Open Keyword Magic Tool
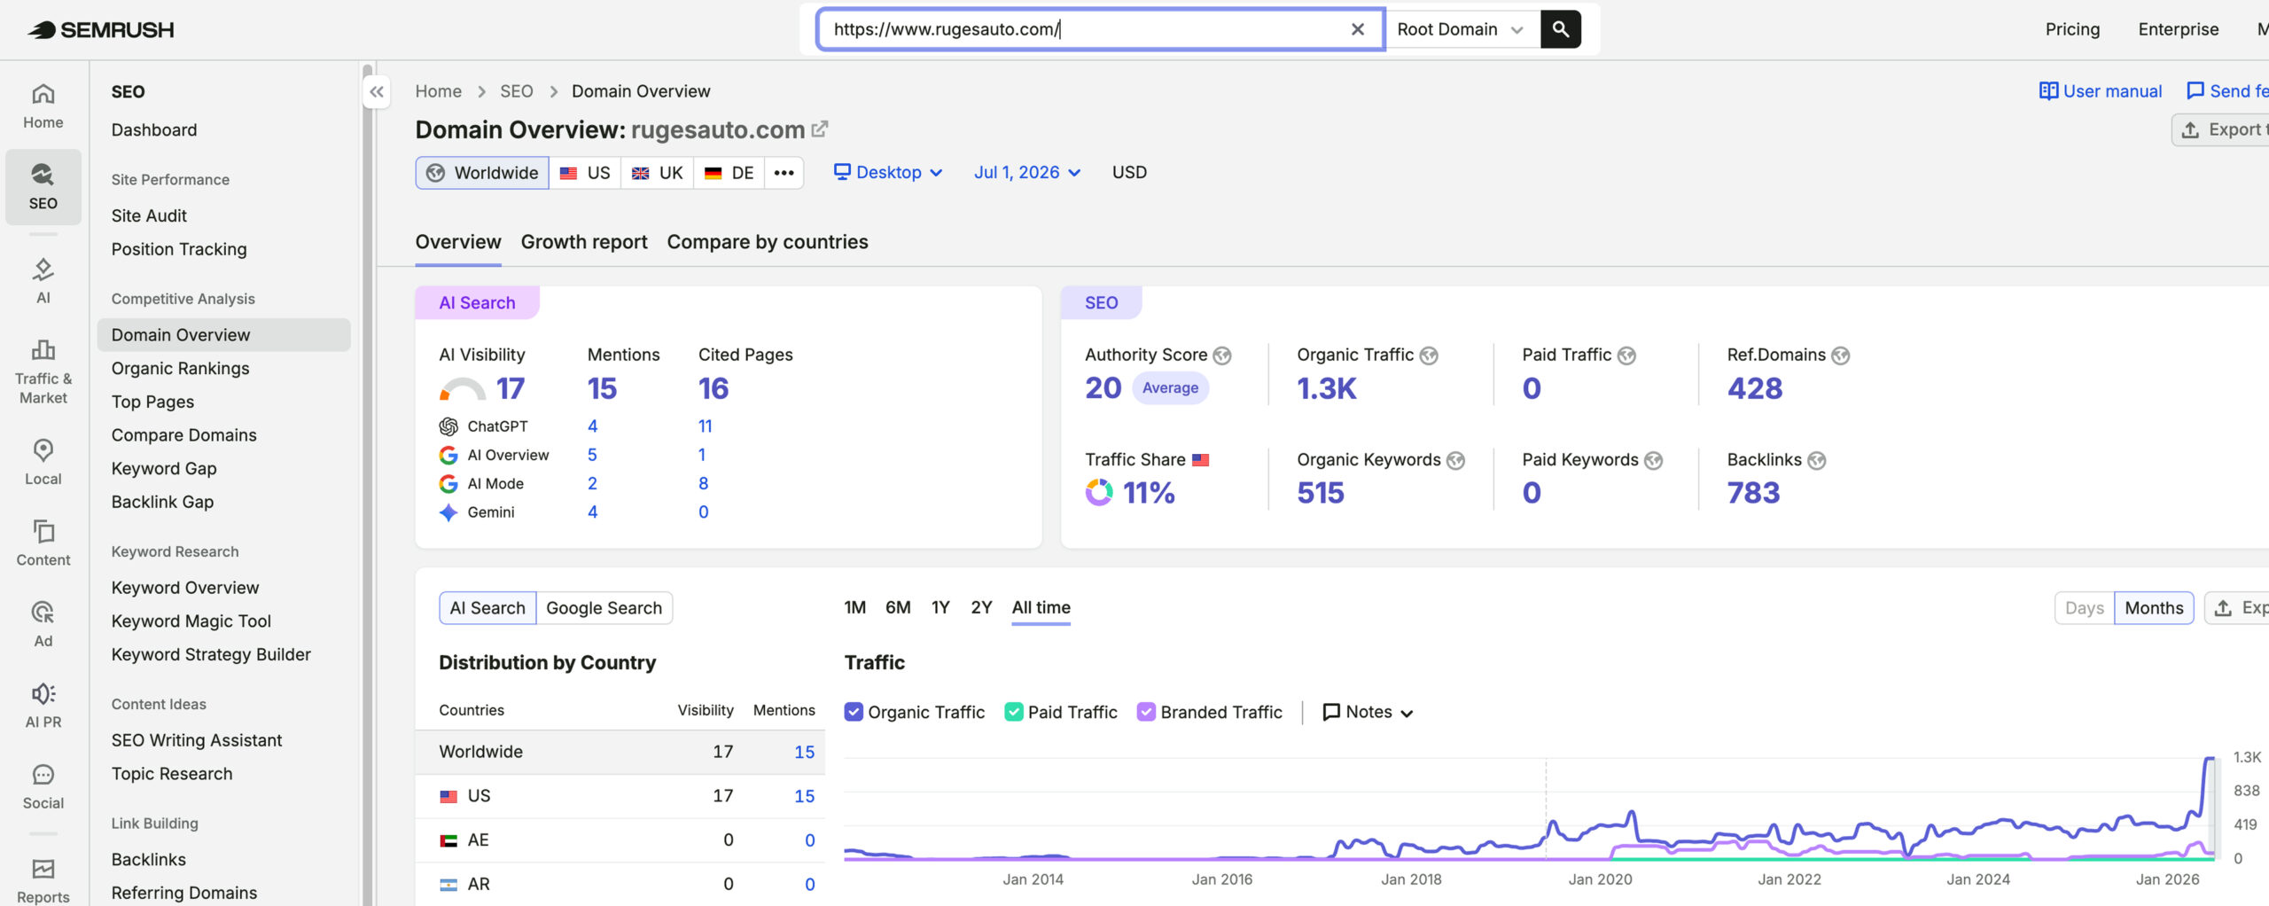2269x906 pixels. pyautogui.click(x=191, y=621)
